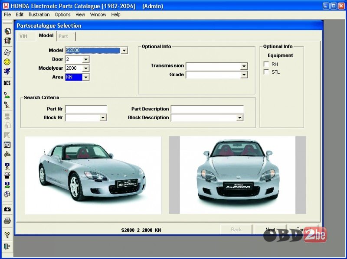Screen dimensions: 347x259
Task: Open the calendar table icon in sidebar
Action: click(7, 145)
